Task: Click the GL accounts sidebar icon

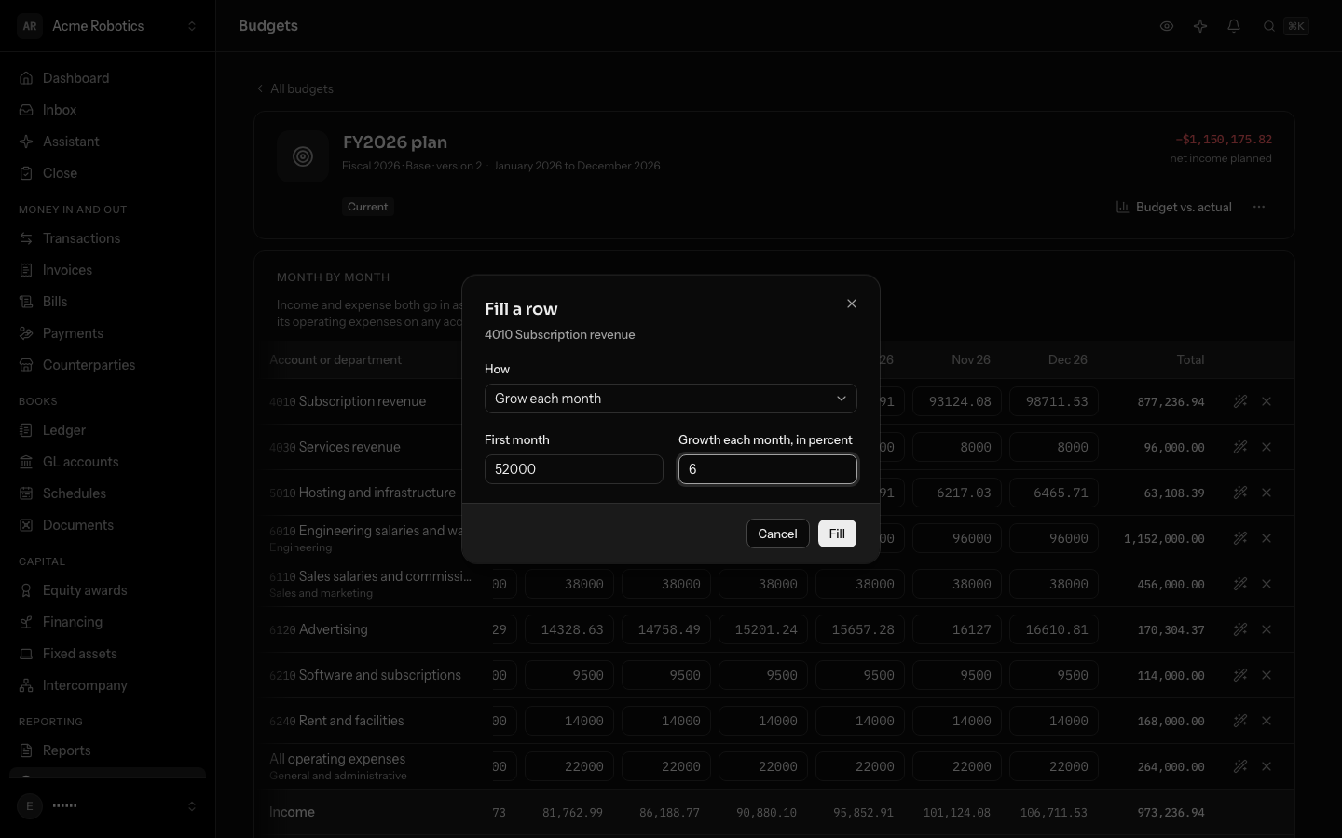Action: click(x=26, y=462)
